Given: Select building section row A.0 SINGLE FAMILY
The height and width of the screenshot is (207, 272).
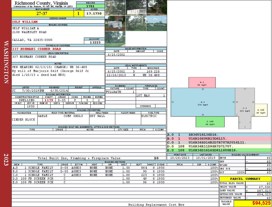Looking at the screenshot, I should coord(115,168).
